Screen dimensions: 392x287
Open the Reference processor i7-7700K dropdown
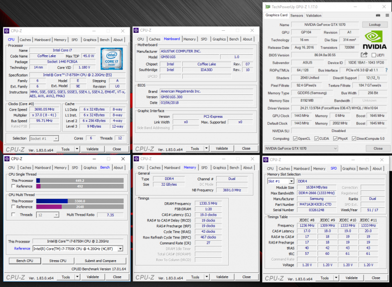tap(78, 248)
